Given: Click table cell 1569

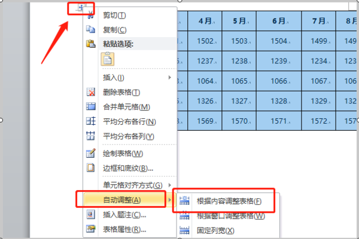Looking at the screenshot, I should point(205,121).
